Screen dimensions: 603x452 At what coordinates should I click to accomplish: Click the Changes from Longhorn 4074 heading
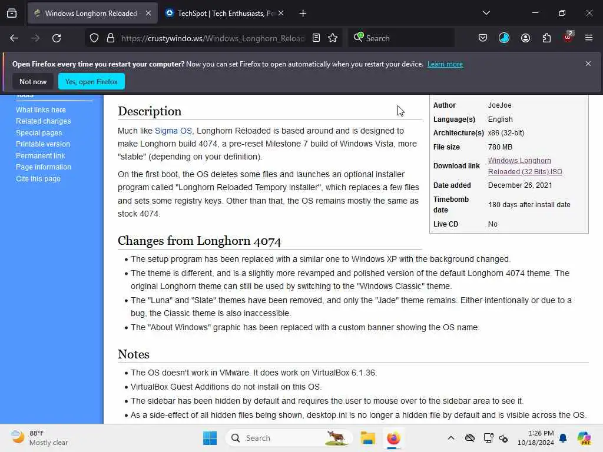pos(199,241)
